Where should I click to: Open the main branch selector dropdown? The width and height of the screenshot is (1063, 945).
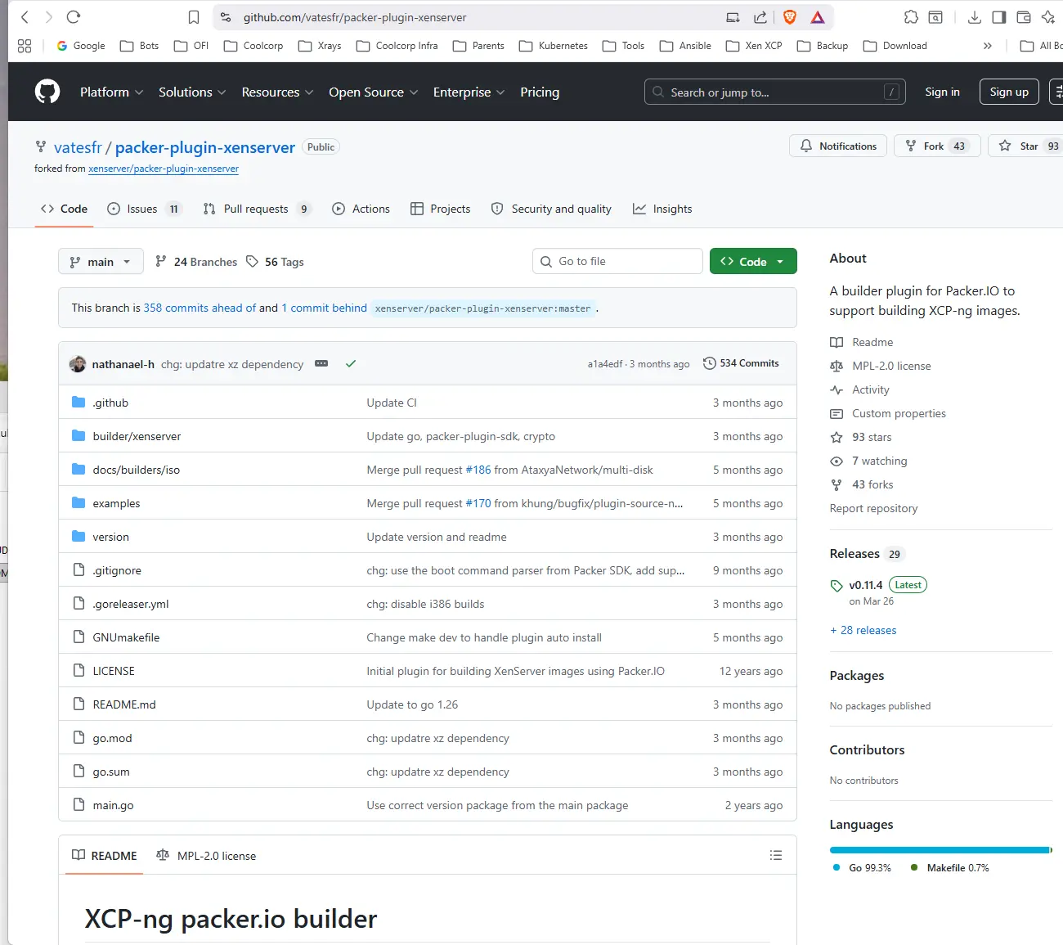pos(101,262)
